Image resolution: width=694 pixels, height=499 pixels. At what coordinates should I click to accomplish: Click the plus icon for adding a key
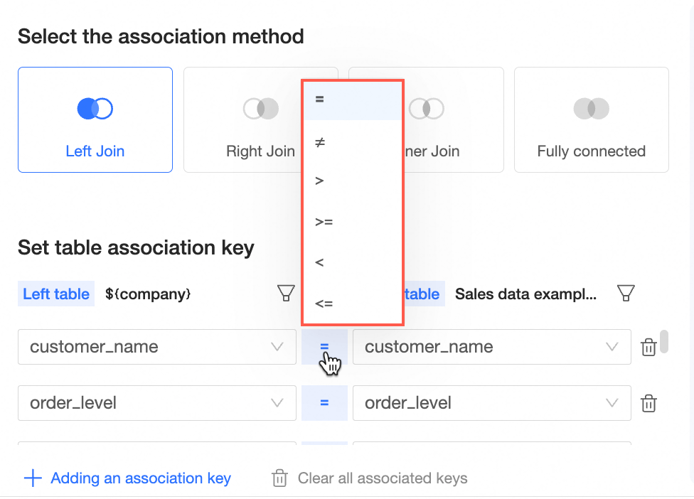click(33, 478)
